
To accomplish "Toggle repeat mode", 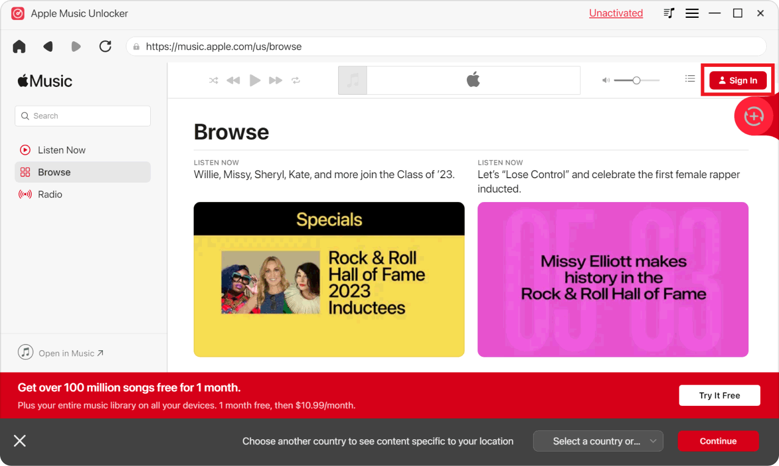I will pos(296,80).
